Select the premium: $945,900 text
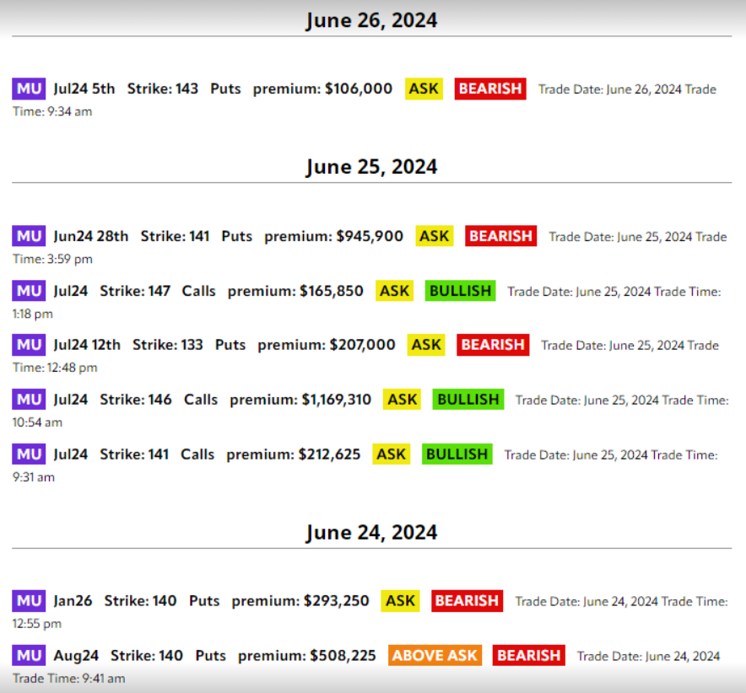 [x=333, y=236]
